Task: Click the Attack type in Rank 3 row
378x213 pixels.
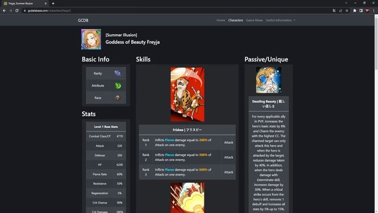Action: tap(229, 172)
